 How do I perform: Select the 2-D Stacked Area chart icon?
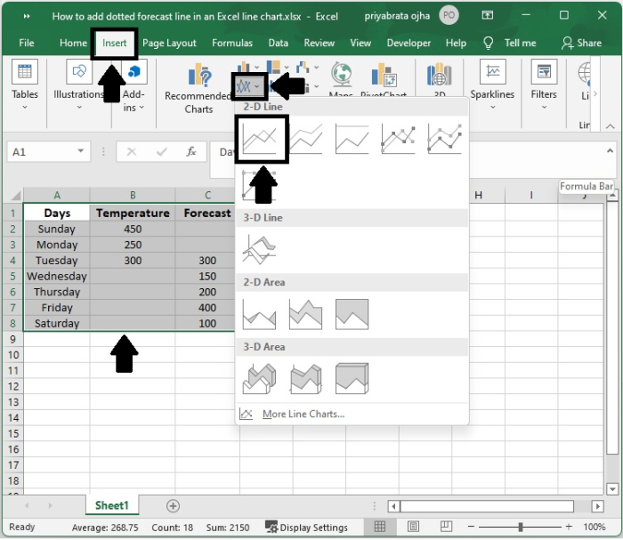pos(306,314)
